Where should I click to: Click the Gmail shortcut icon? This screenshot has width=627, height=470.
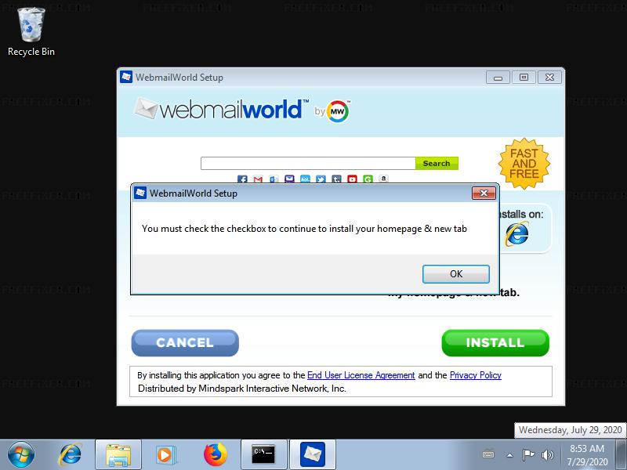[258, 179]
